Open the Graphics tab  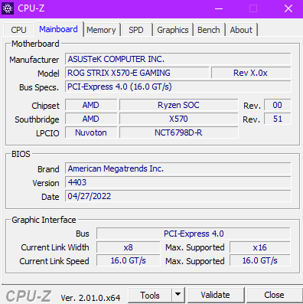click(x=173, y=30)
